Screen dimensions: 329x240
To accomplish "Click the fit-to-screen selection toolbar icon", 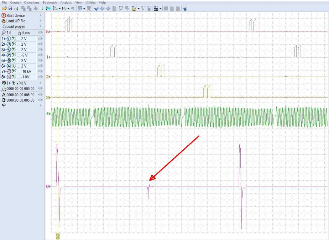I will (121, 8).
